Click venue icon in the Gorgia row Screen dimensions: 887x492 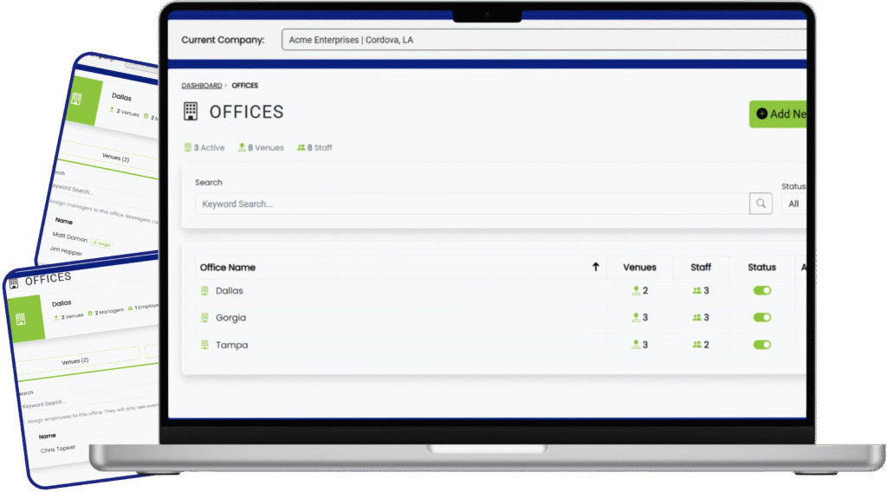click(x=636, y=318)
